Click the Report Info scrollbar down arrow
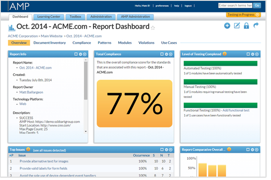The image size is (271, 180). [86, 131]
